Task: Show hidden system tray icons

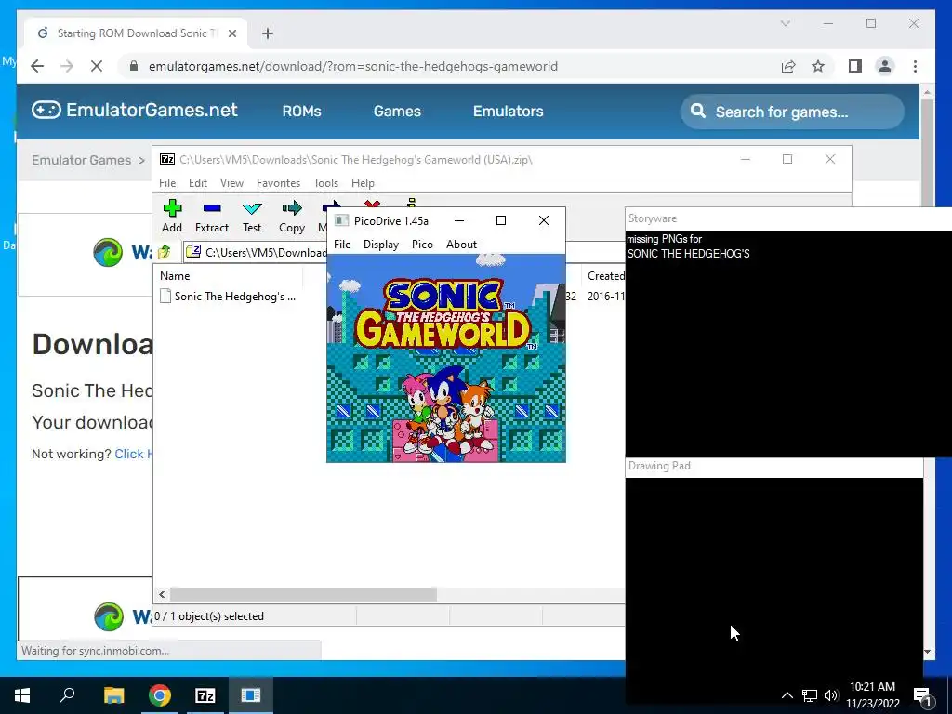Action: click(787, 695)
